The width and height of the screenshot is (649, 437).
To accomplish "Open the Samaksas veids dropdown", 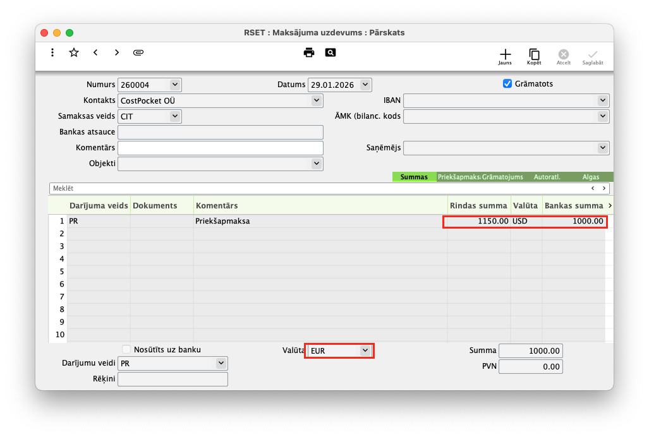I will (x=174, y=116).
